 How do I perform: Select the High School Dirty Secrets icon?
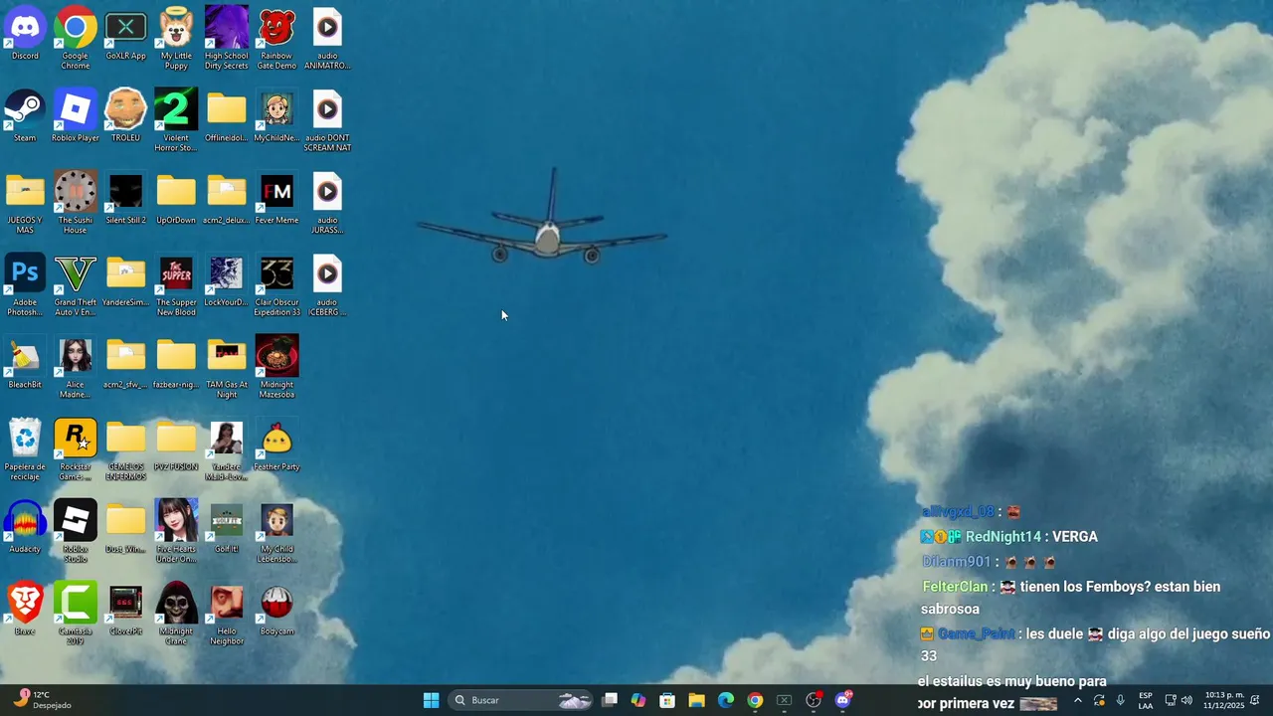tap(227, 38)
